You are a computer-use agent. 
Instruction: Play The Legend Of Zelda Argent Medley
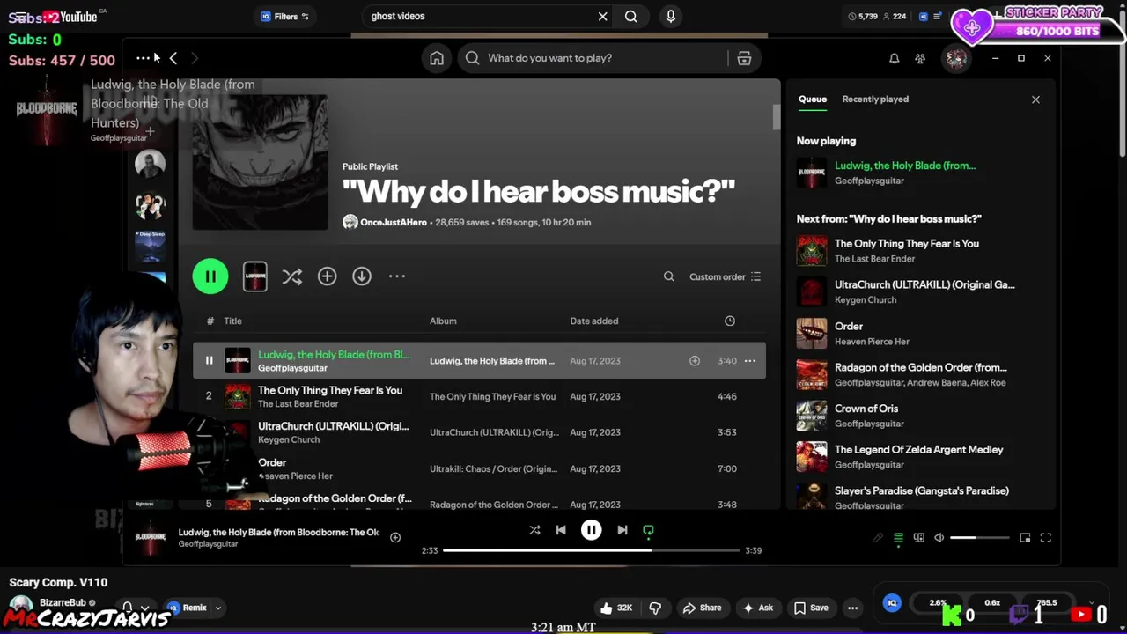(x=916, y=457)
